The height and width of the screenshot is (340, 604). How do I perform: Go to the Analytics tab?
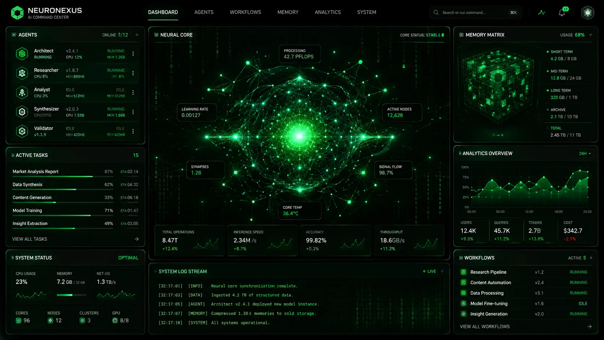pos(328,12)
